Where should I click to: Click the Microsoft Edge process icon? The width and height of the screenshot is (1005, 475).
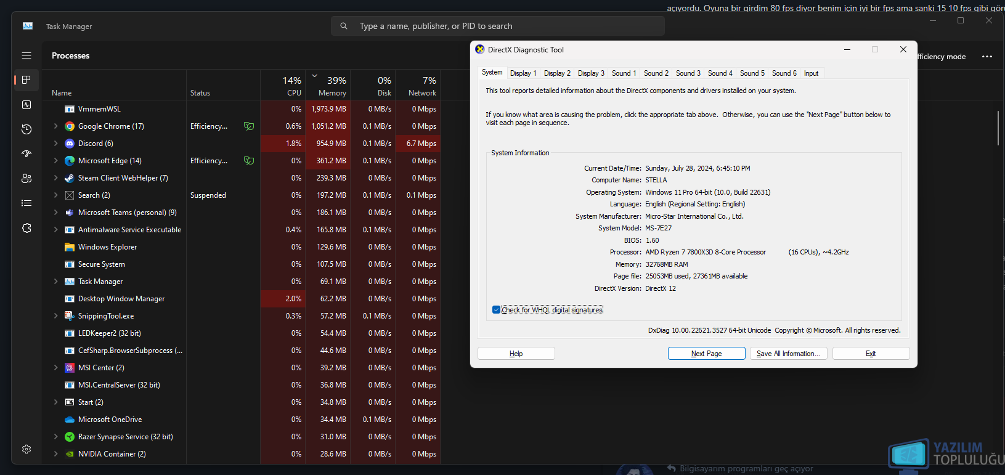pyautogui.click(x=70, y=161)
